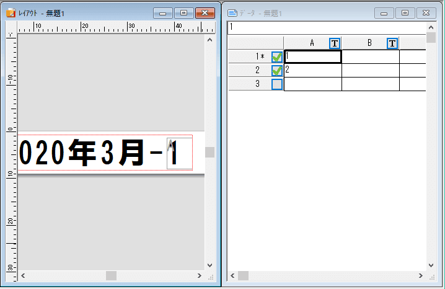The width and height of the screenshot is (445, 289).
Task: Click left arrow of layout horizontal scrollbar
Action: pyautogui.click(x=23, y=275)
